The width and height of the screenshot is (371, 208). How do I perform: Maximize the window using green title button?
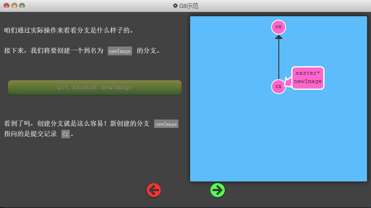click(x=22, y=6)
